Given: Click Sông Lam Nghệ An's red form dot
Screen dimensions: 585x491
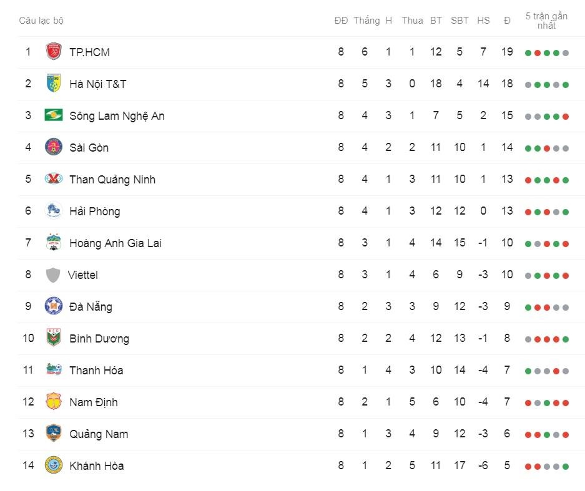Looking at the screenshot, I should point(566,117).
